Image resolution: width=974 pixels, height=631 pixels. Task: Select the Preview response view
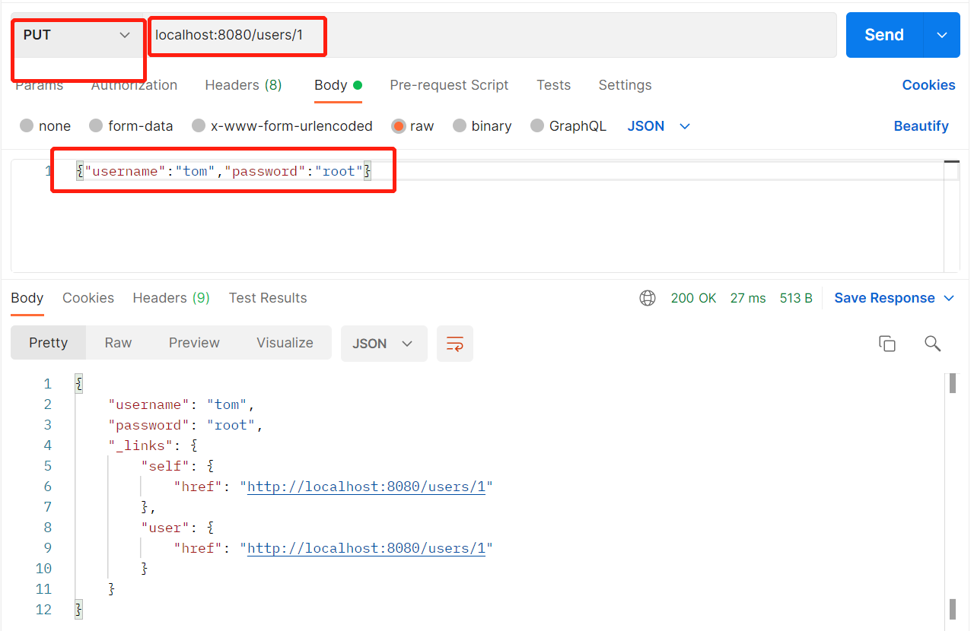(x=194, y=343)
